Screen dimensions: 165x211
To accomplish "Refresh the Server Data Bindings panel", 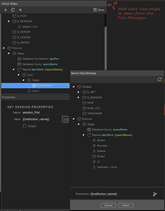I will (x=160, y=79).
